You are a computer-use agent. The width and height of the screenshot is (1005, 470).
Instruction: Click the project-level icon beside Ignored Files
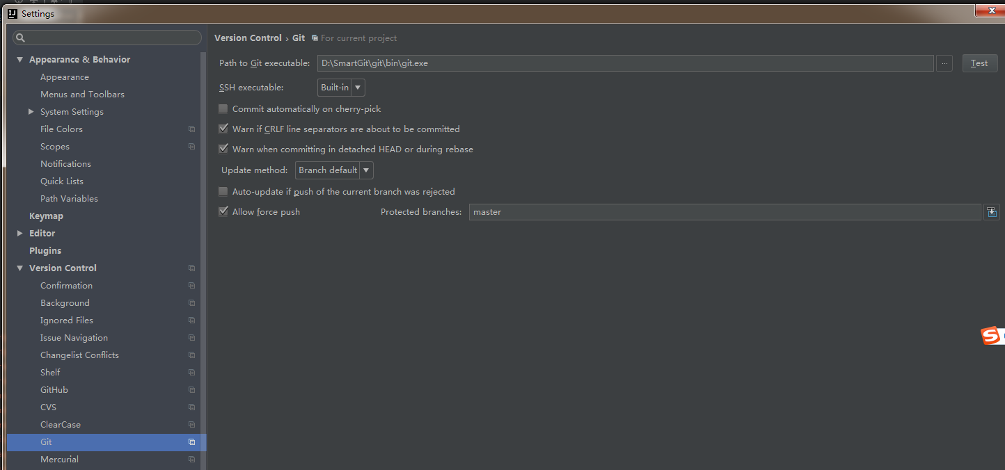191,321
